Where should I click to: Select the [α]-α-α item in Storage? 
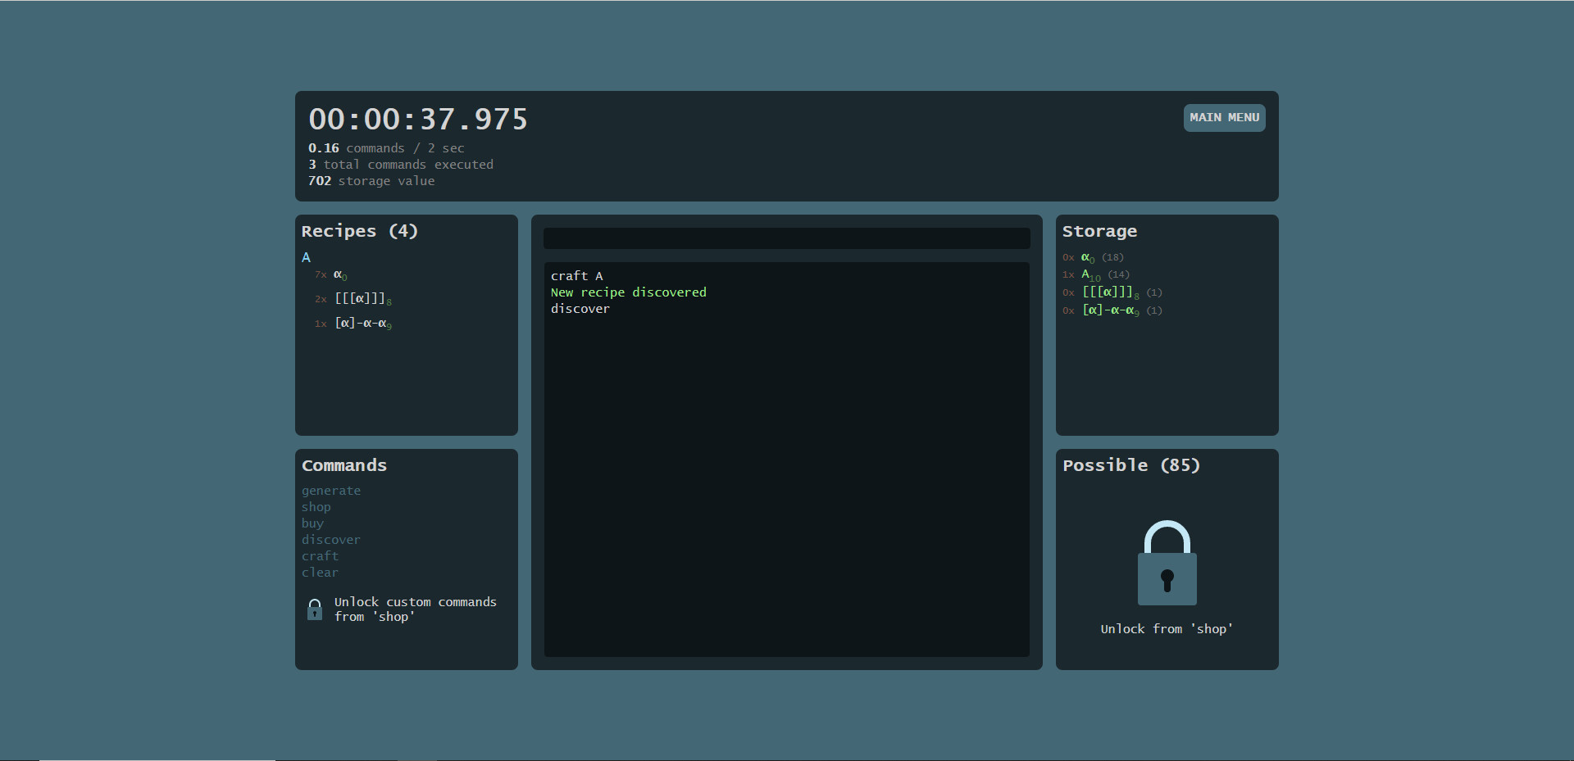(x=1109, y=310)
